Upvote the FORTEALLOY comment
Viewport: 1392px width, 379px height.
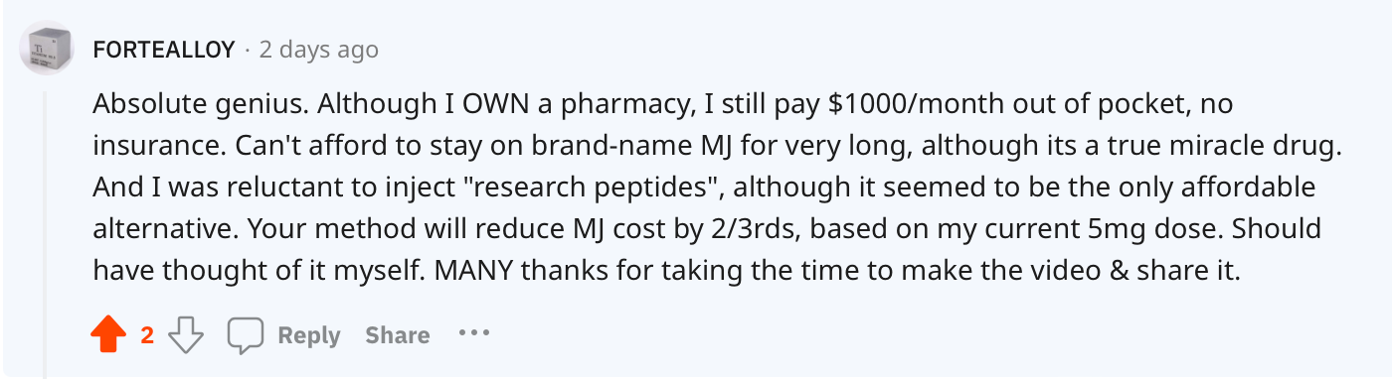point(108,335)
